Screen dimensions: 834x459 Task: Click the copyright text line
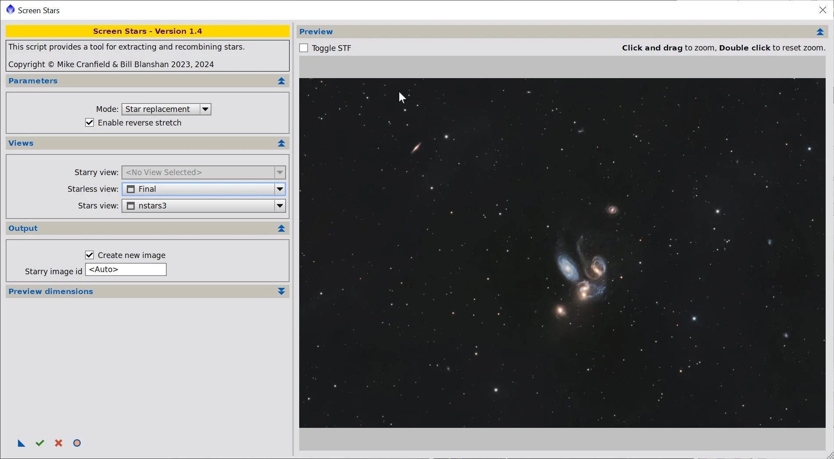coord(111,65)
